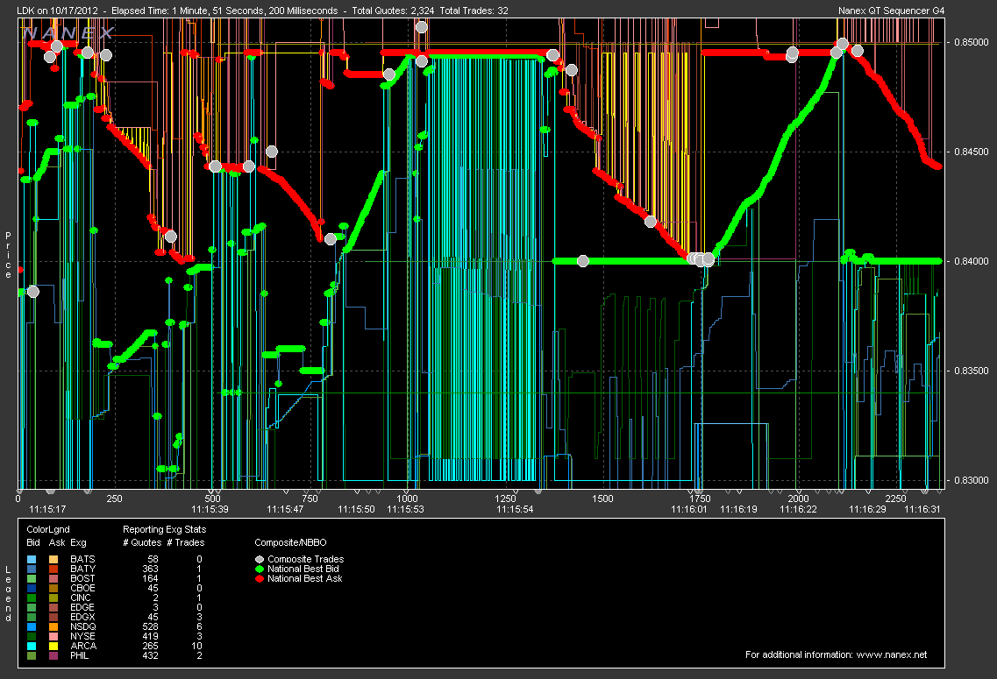
Task: Click the BATS bid color swatch
Action: pos(32,560)
